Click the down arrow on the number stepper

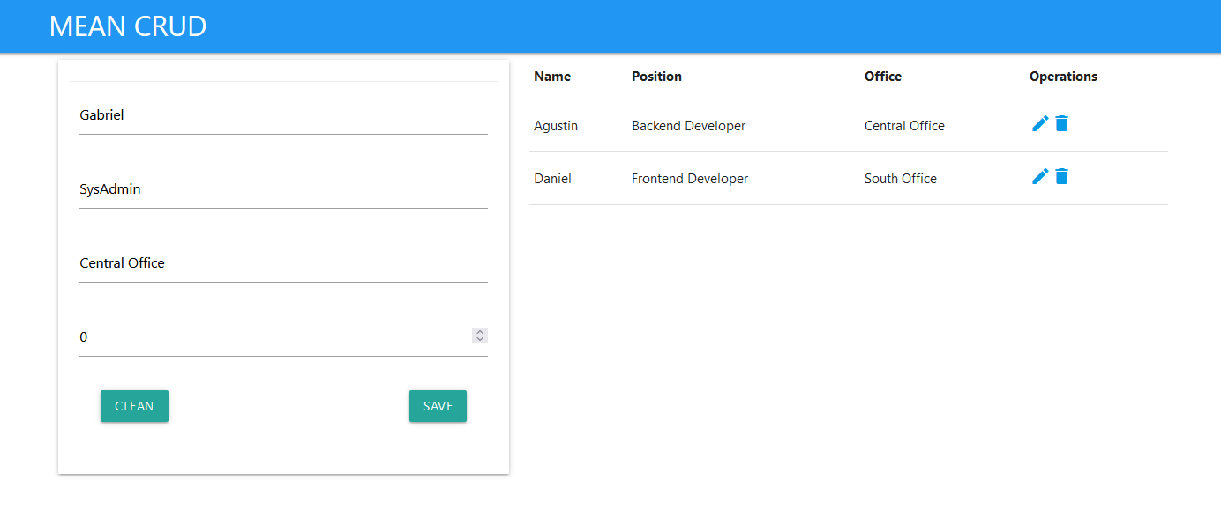point(479,340)
